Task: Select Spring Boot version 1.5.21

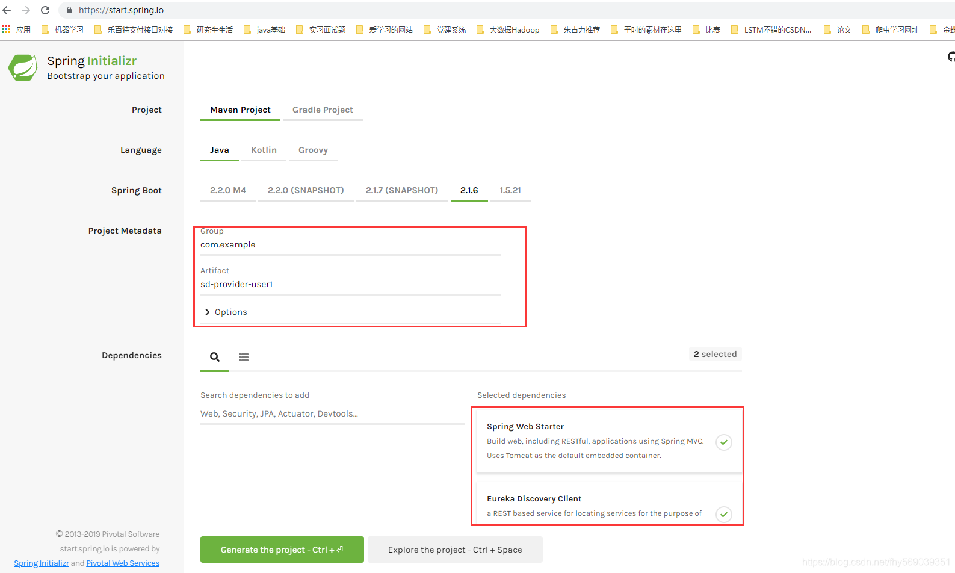Action: click(x=510, y=190)
